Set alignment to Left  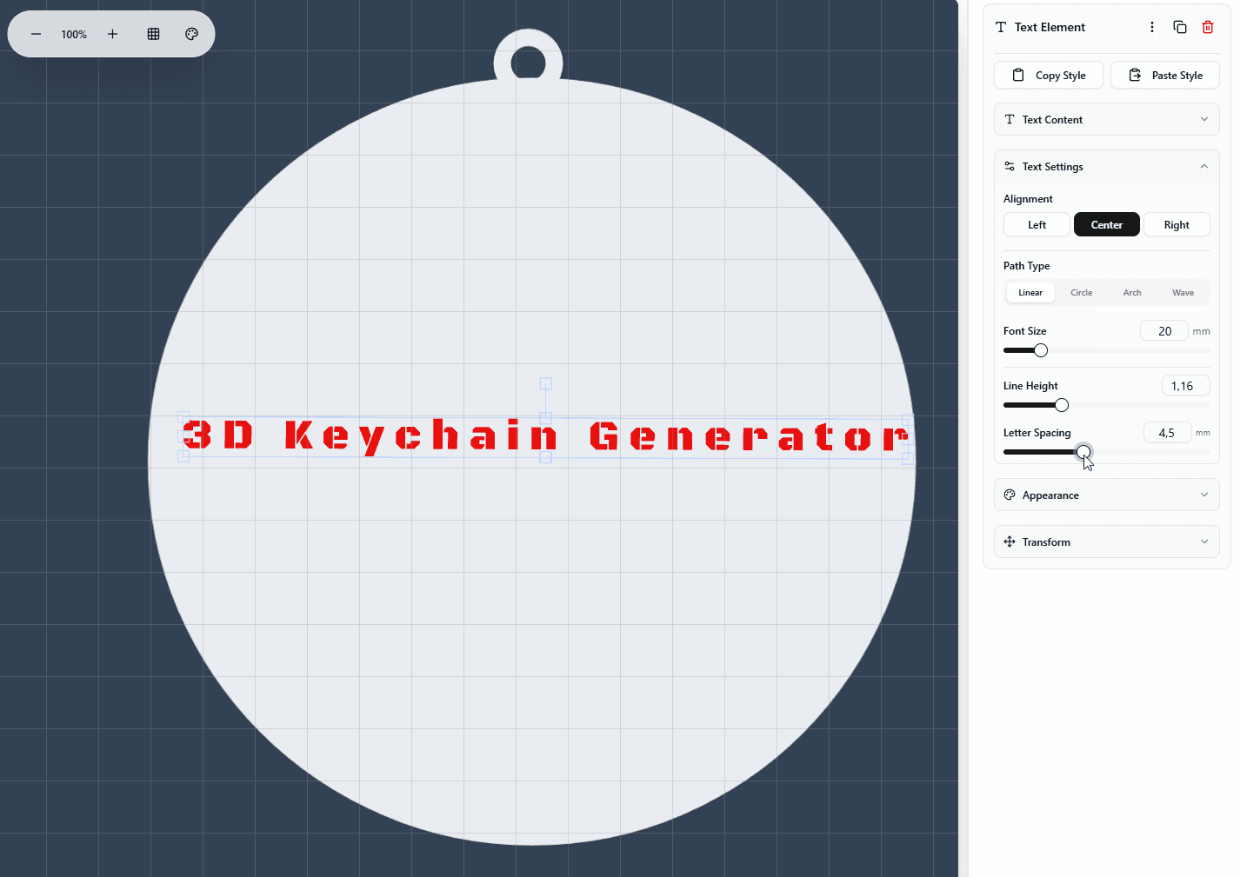click(1037, 225)
